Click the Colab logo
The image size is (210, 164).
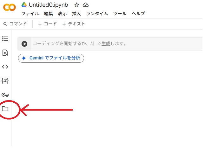tap(9, 7)
